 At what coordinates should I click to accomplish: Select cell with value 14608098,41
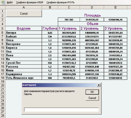(x=92, y=33)
